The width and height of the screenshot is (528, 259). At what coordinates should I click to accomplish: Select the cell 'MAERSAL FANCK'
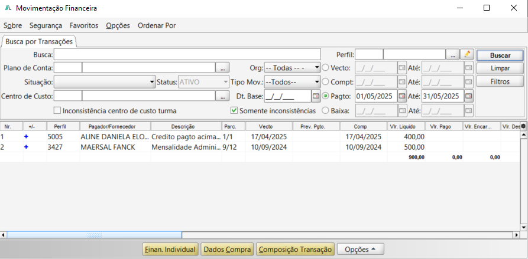[115, 147]
